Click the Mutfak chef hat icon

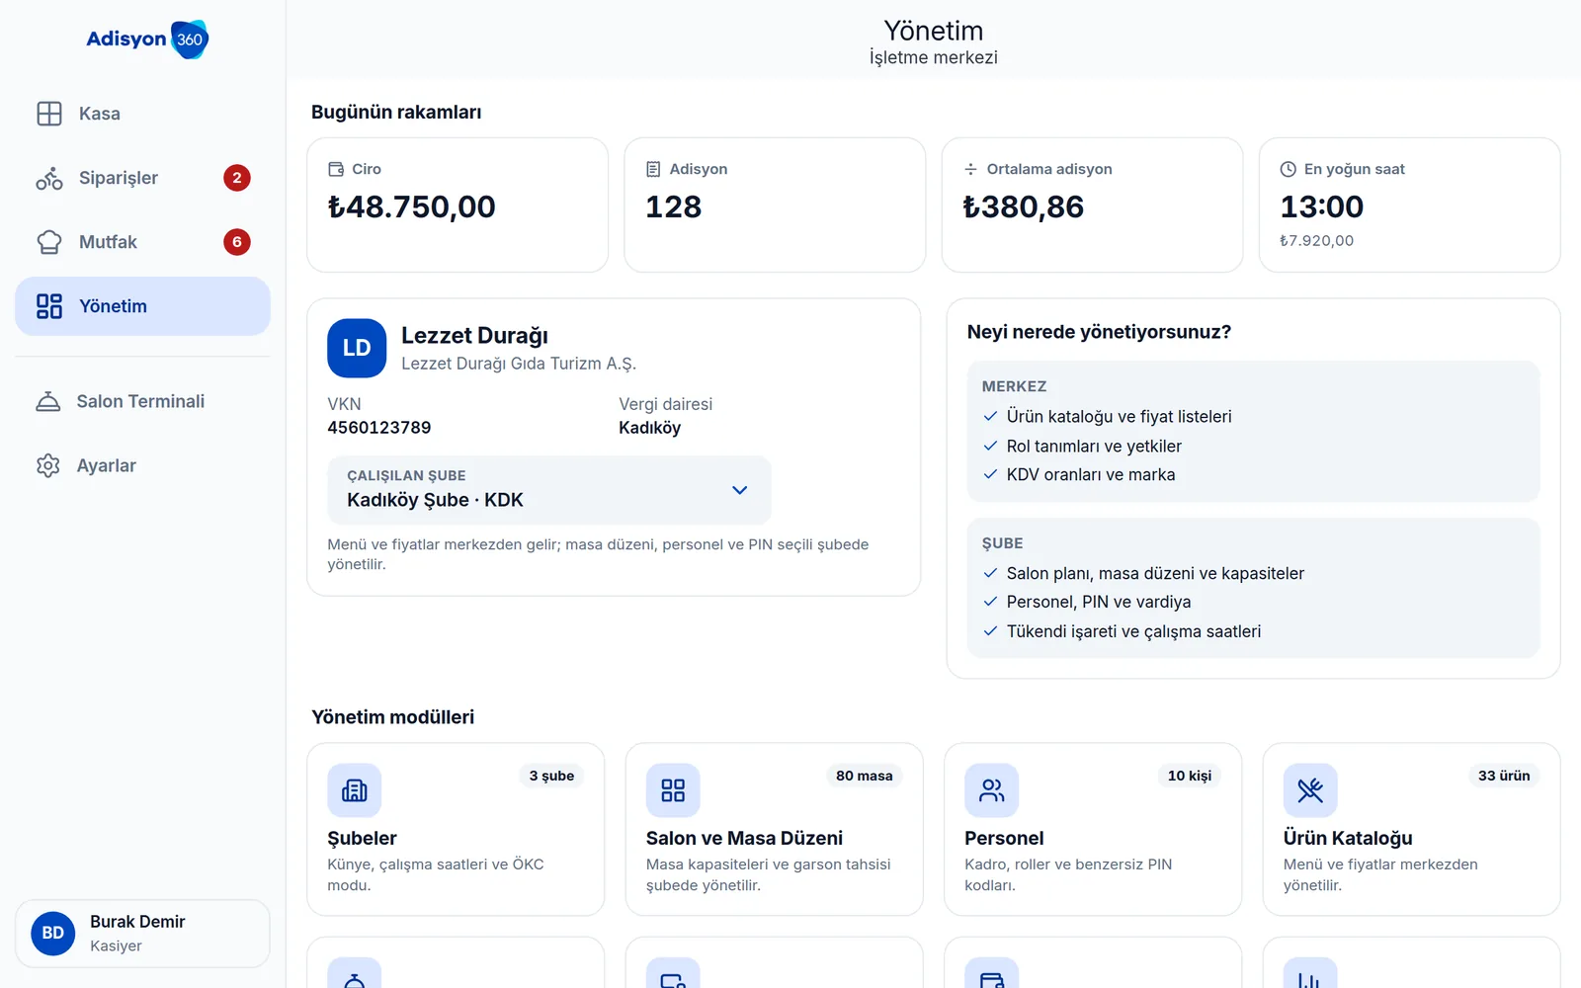pos(49,242)
